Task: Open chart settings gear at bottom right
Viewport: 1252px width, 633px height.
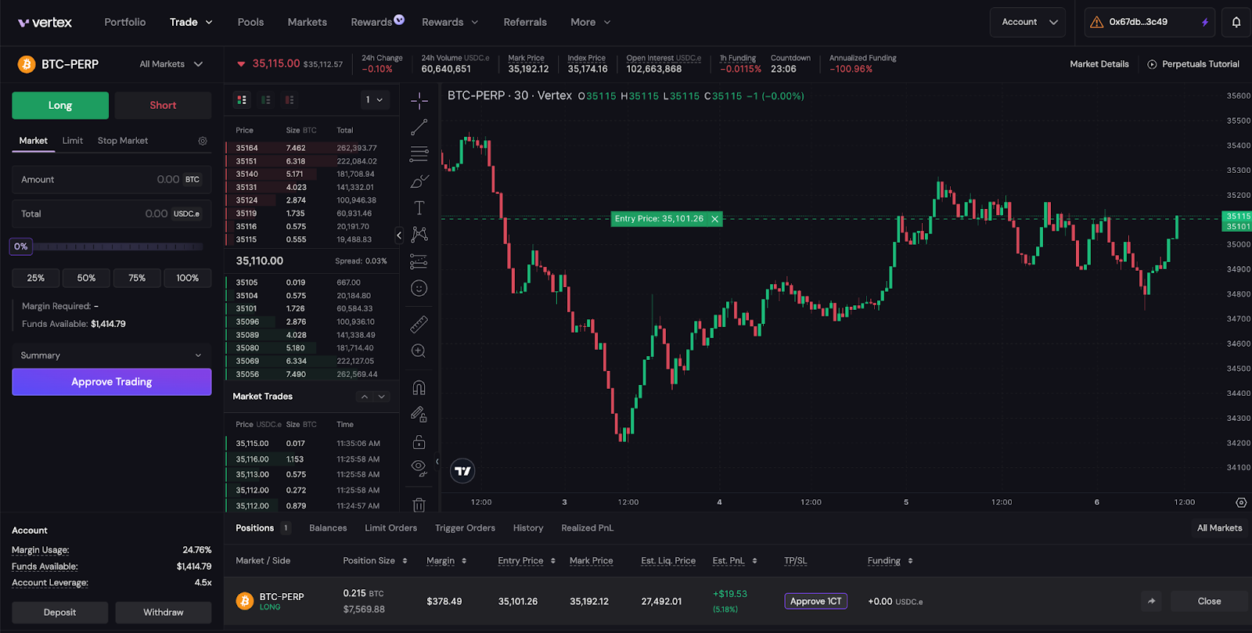Action: (x=1241, y=502)
